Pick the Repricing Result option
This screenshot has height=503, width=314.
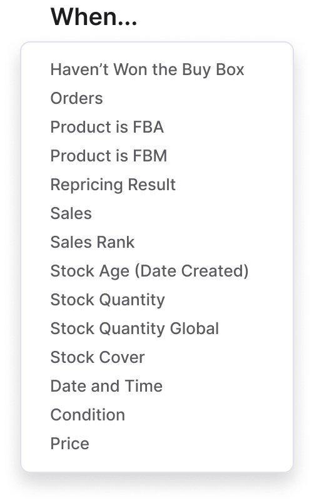click(x=113, y=185)
